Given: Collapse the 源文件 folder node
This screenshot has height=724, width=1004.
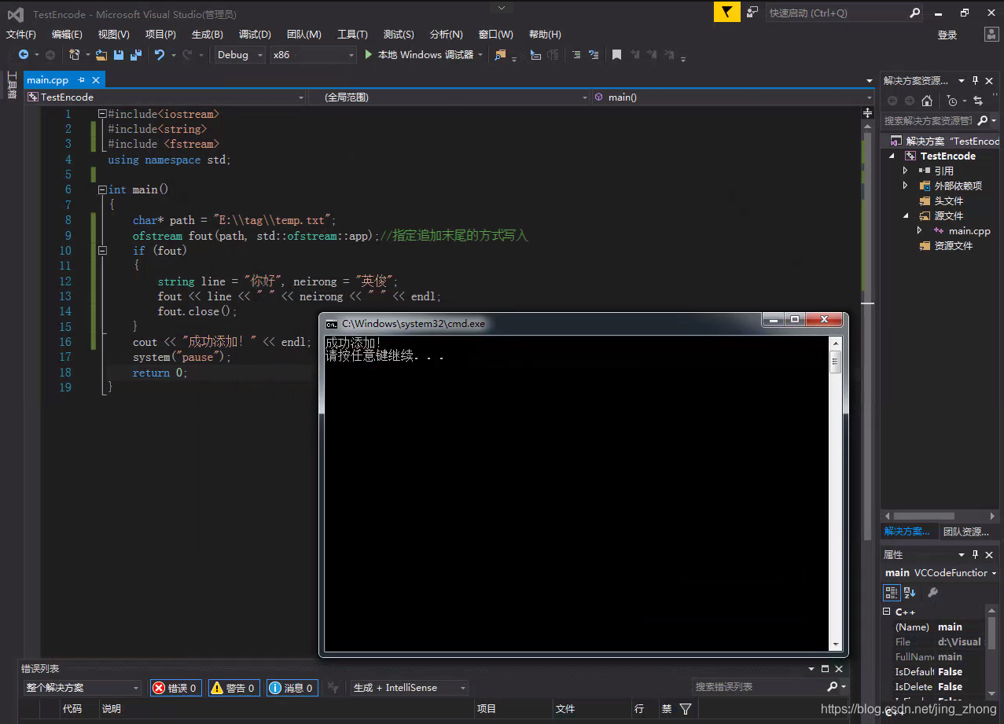Looking at the screenshot, I should 905,215.
